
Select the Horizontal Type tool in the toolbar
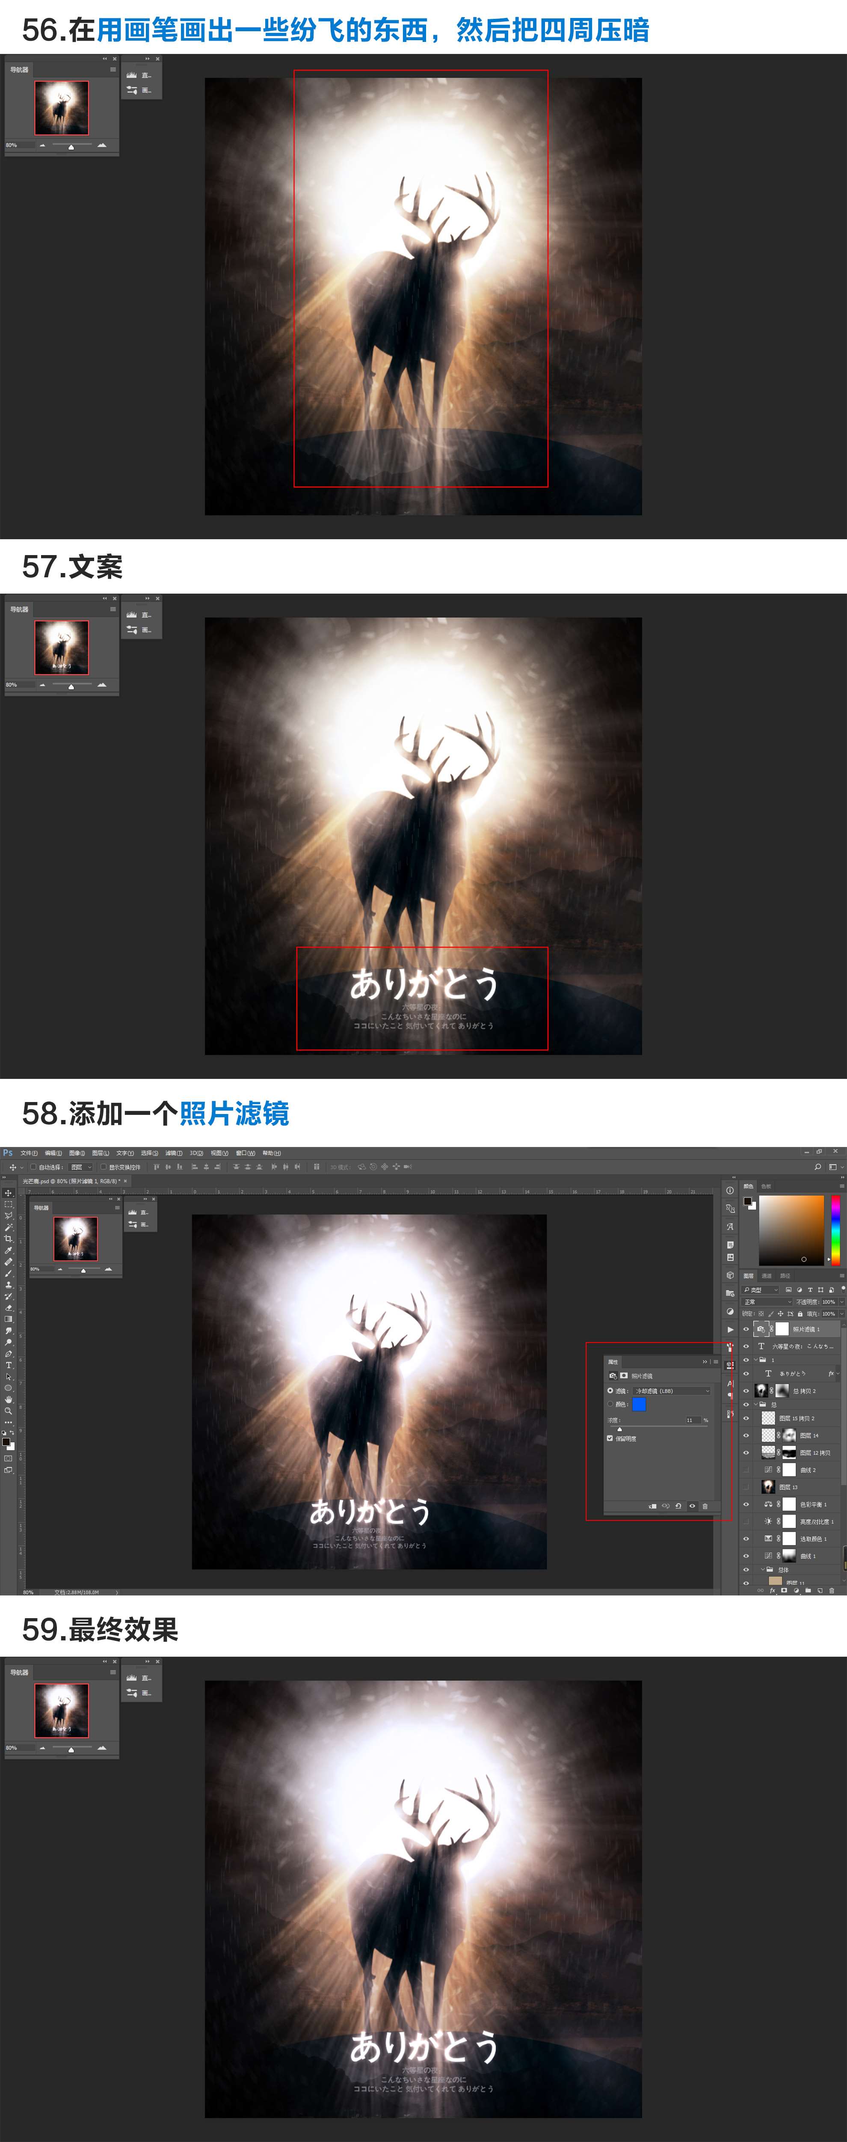click(x=8, y=1365)
